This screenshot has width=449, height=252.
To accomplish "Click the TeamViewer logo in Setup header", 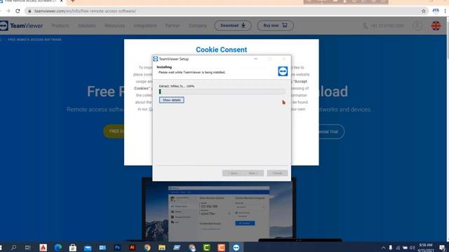I will [283, 71].
